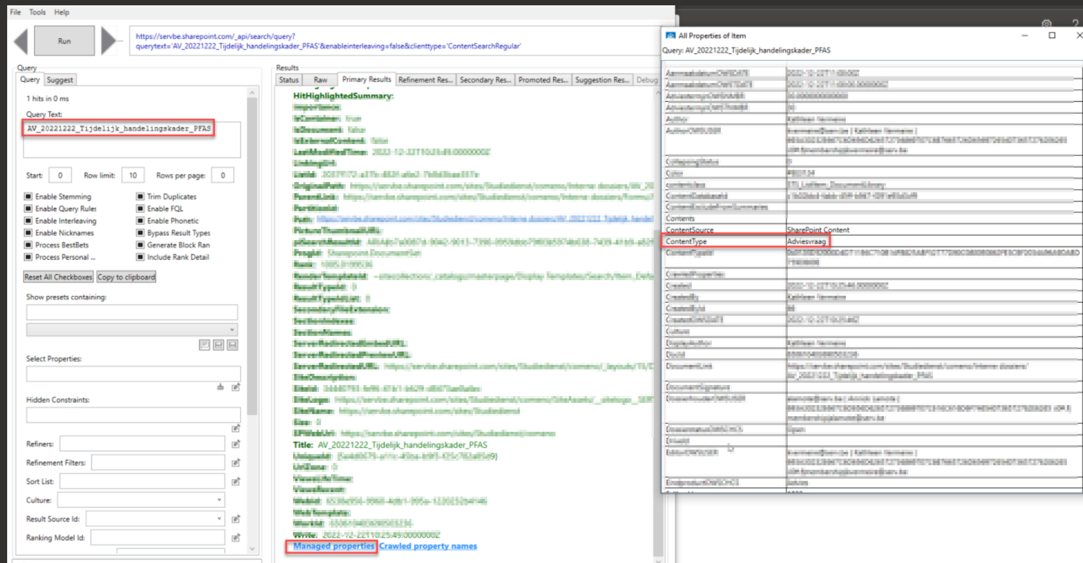Click Reset All Checkboxes button
The image size is (1083, 563).
pyautogui.click(x=58, y=277)
